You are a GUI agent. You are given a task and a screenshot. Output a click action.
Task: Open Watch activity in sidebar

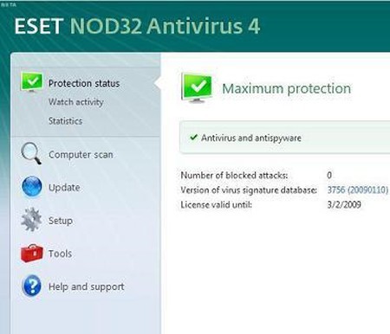(x=75, y=102)
